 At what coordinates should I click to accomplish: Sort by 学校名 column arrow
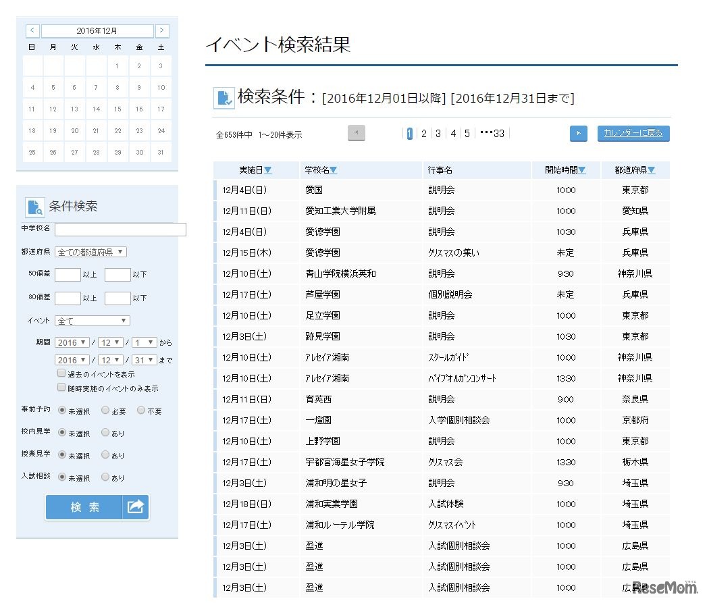(x=334, y=170)
